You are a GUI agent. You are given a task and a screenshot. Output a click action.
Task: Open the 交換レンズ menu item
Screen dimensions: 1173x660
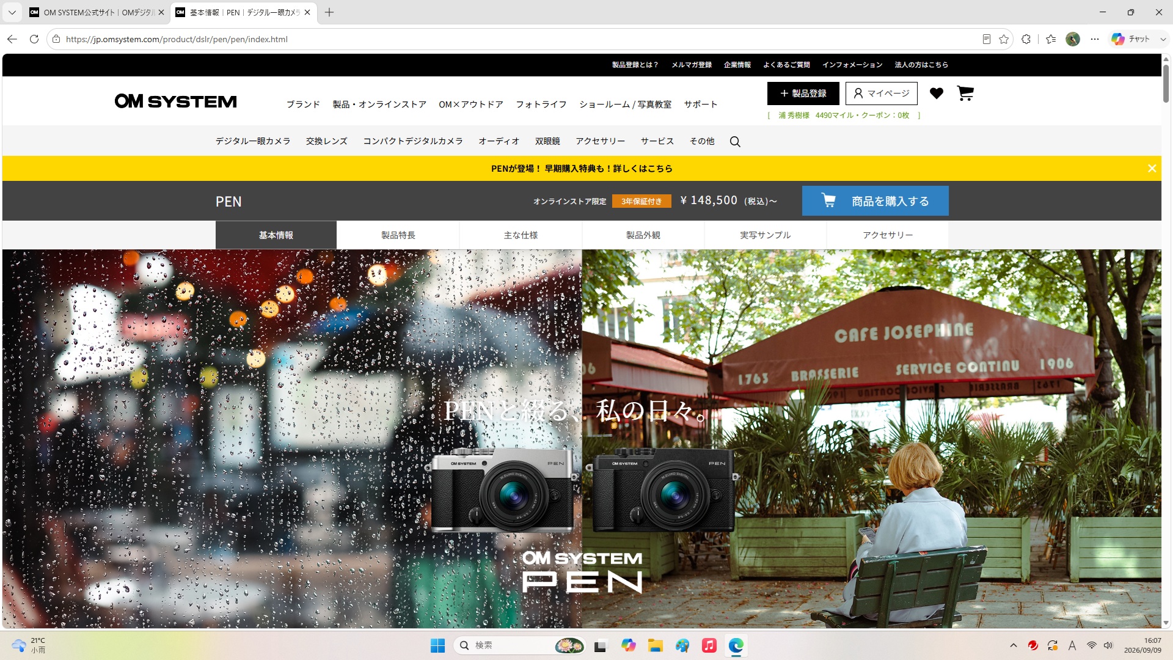327,141
